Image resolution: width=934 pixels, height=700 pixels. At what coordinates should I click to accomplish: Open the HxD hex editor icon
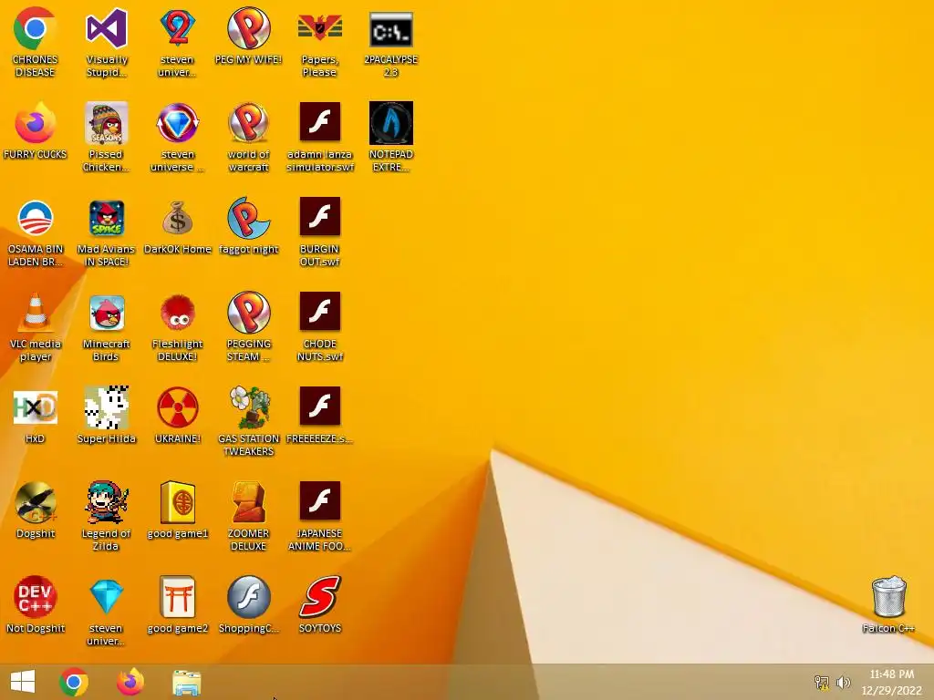tap(36, 407)
